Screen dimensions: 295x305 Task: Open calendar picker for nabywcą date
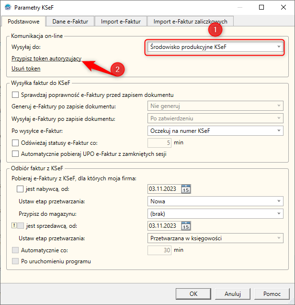(x=186, y=189)
